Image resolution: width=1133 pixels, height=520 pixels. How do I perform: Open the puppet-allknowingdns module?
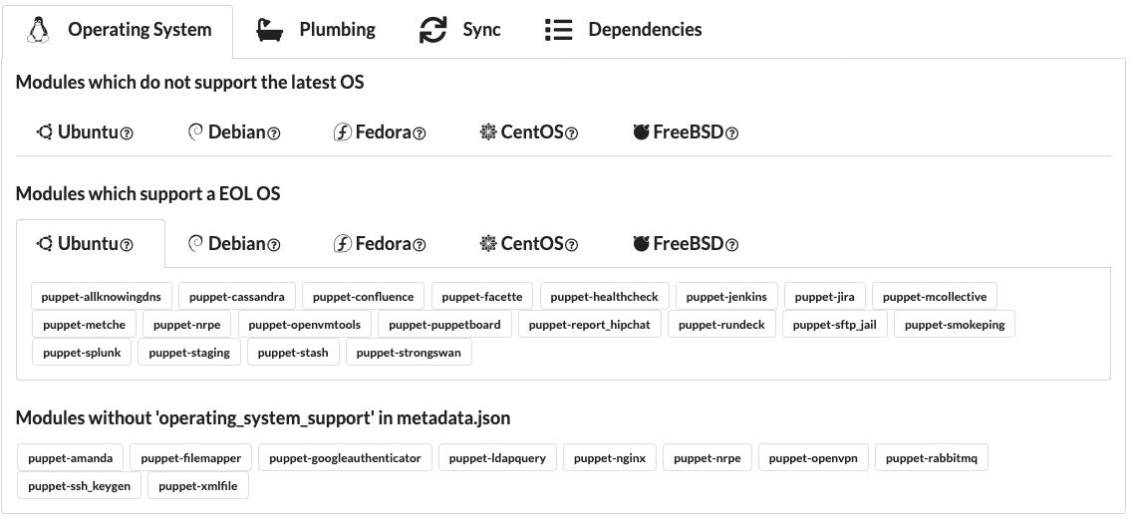pos(102,296)
